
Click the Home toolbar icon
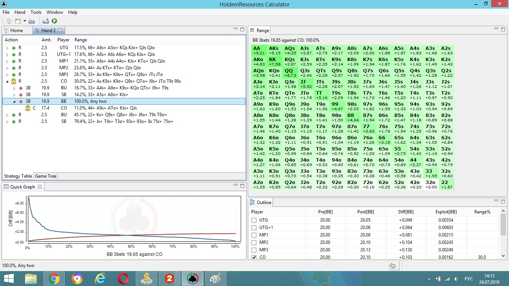(9, 21)
